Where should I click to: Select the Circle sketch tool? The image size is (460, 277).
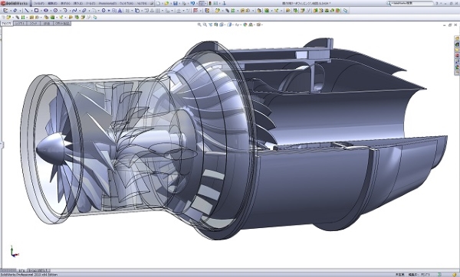[x=55, y=11]
